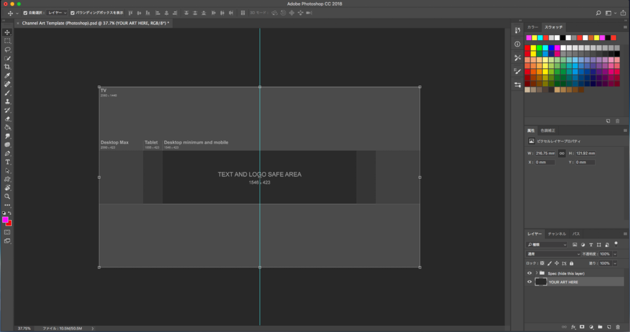Hide the YOUR ART HERE layer
The image size is (630, 332).
(529, 281)
